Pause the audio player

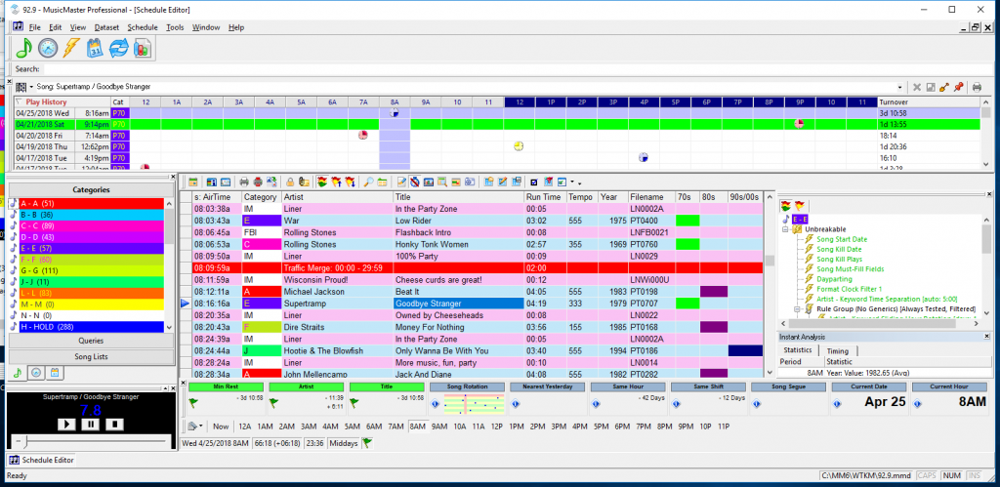click(x=91, y=425)
